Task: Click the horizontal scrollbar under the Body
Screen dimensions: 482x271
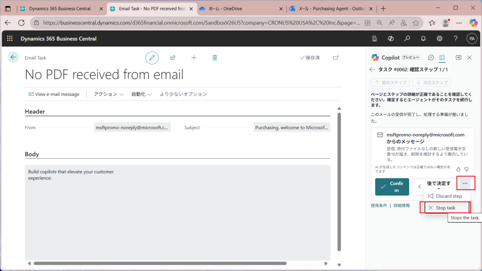Action: tap(160, 263)
